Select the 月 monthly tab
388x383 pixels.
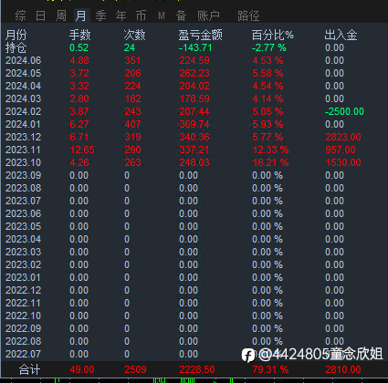click(81, 16)
